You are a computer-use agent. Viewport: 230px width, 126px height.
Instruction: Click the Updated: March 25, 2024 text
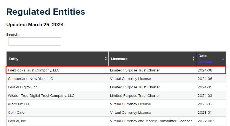tap(35, 25)
